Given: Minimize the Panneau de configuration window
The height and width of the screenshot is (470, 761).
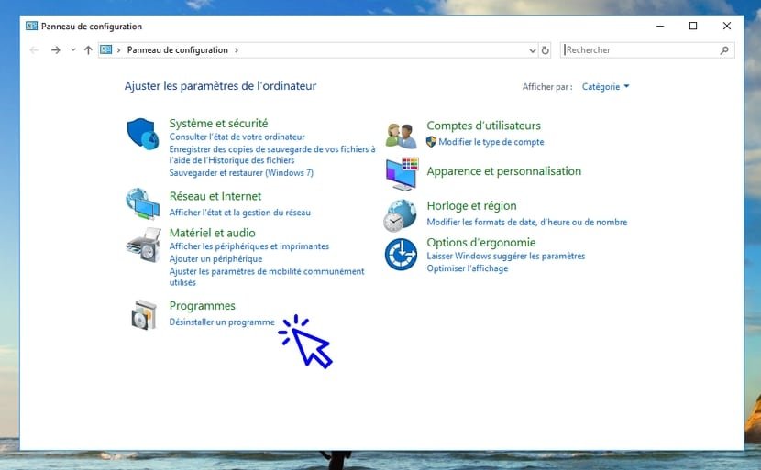Looking at the screenshot, I should point(660,26).
